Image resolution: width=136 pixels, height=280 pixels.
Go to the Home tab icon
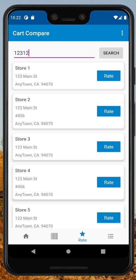tap(26, 236)
